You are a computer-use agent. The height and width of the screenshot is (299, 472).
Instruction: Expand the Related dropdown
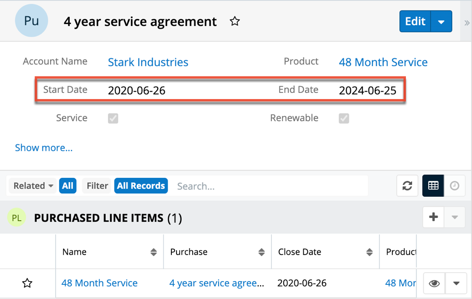coord(33,186)
